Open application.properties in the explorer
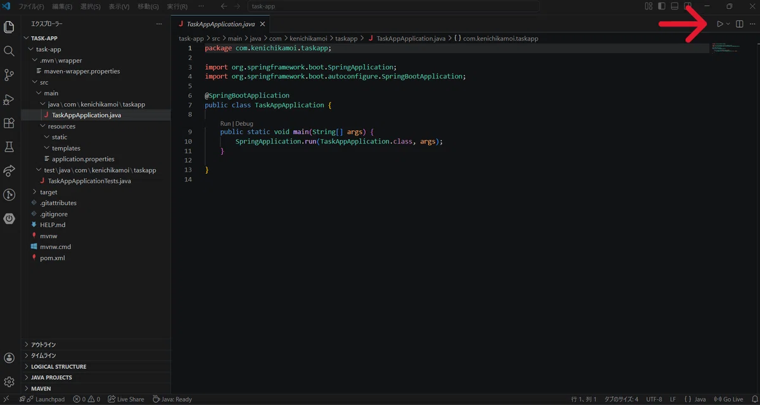The image size is (760, 405). pos(96,159)
